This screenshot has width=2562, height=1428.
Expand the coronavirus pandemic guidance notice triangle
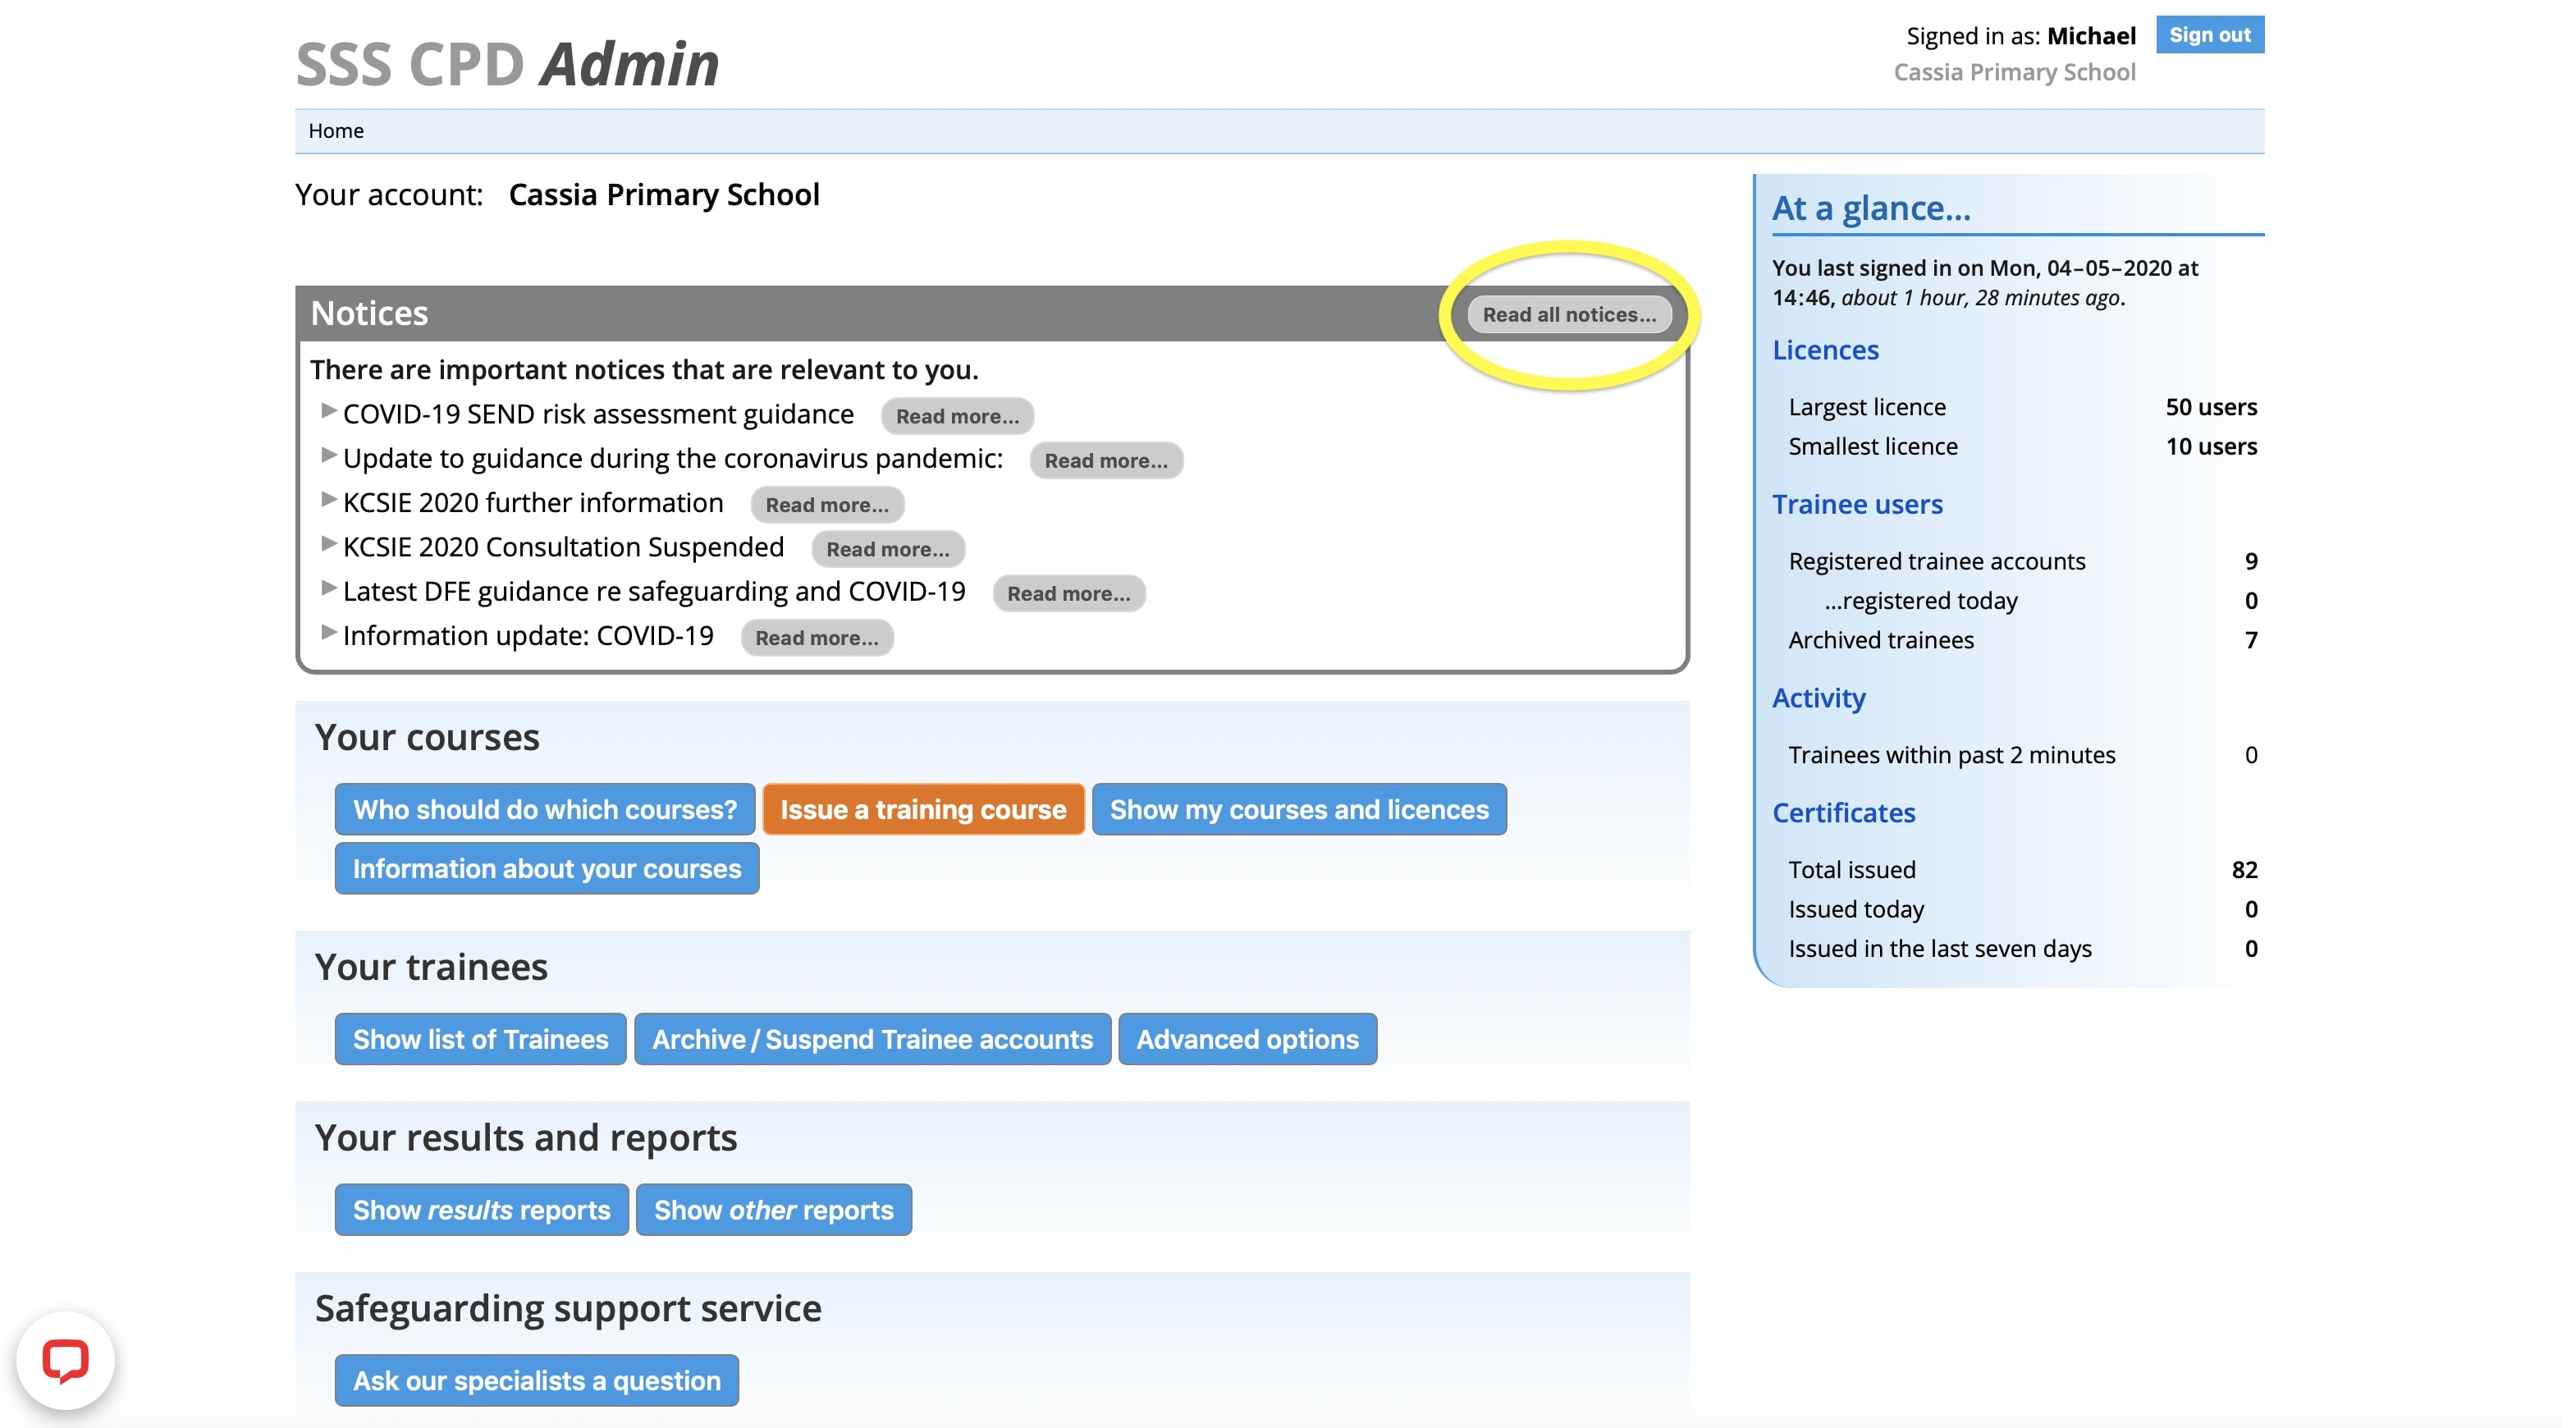328,455
